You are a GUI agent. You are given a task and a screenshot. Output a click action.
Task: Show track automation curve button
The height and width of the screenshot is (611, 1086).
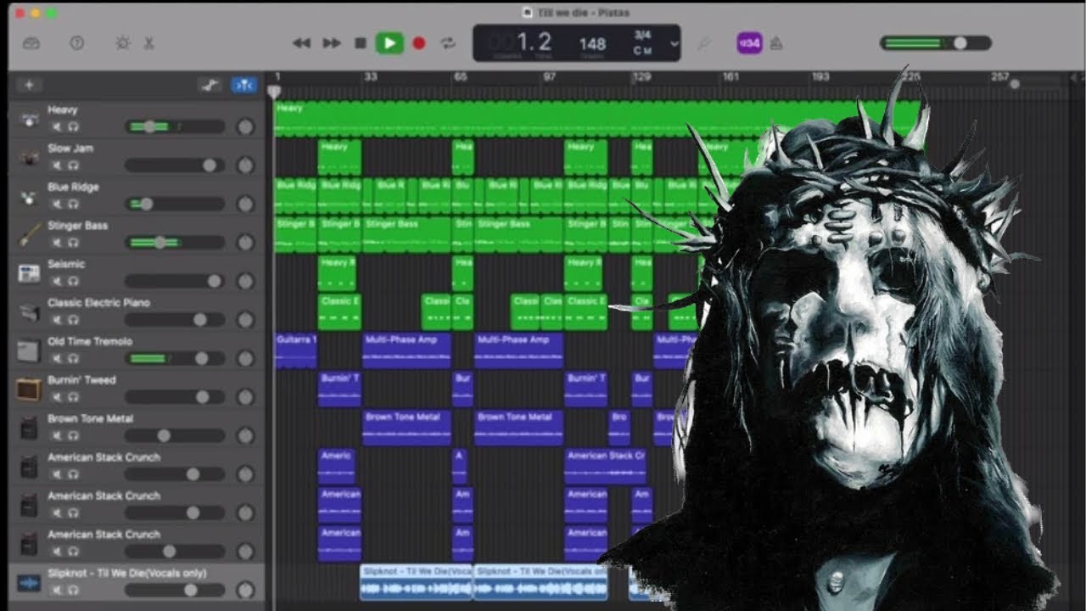click(210, 85)
